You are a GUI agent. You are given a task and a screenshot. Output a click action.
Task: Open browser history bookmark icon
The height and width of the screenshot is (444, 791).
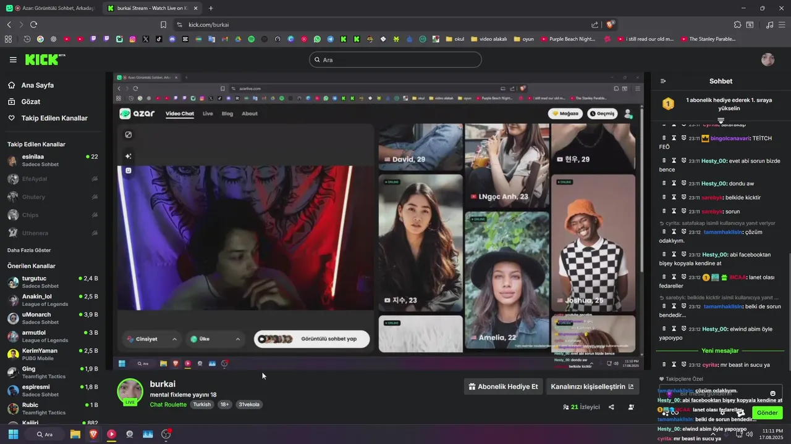pyautogui.click(x=27, y=39)
